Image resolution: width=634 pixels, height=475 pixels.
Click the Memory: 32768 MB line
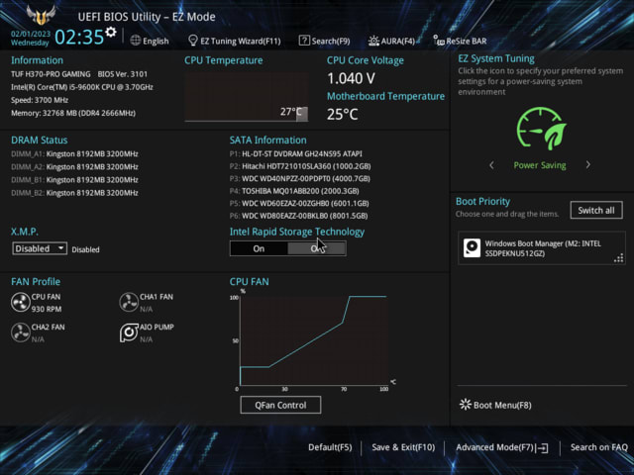point(73,113)
